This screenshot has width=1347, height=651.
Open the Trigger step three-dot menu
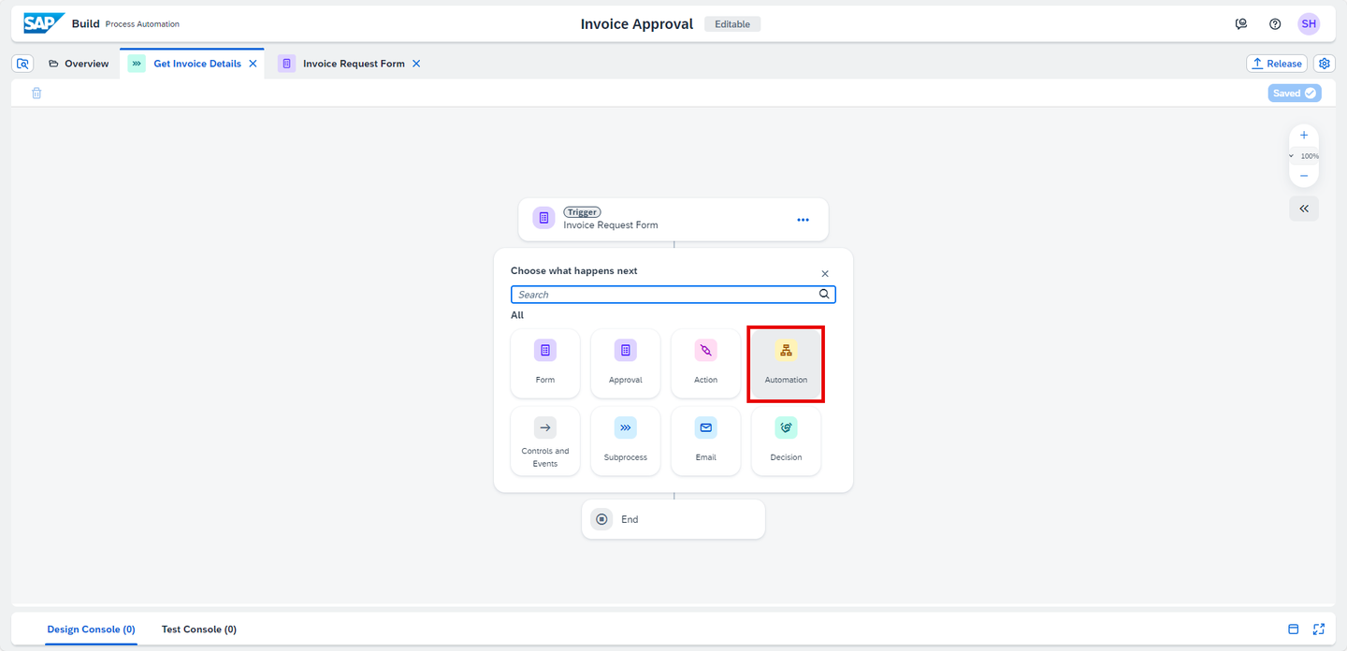click(x=803, y=220)
